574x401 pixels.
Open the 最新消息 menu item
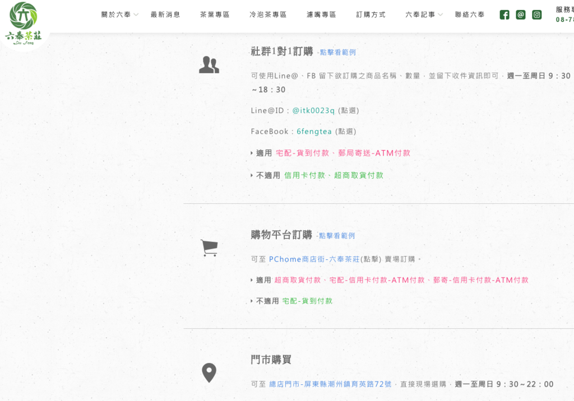[x=165, y=15]
